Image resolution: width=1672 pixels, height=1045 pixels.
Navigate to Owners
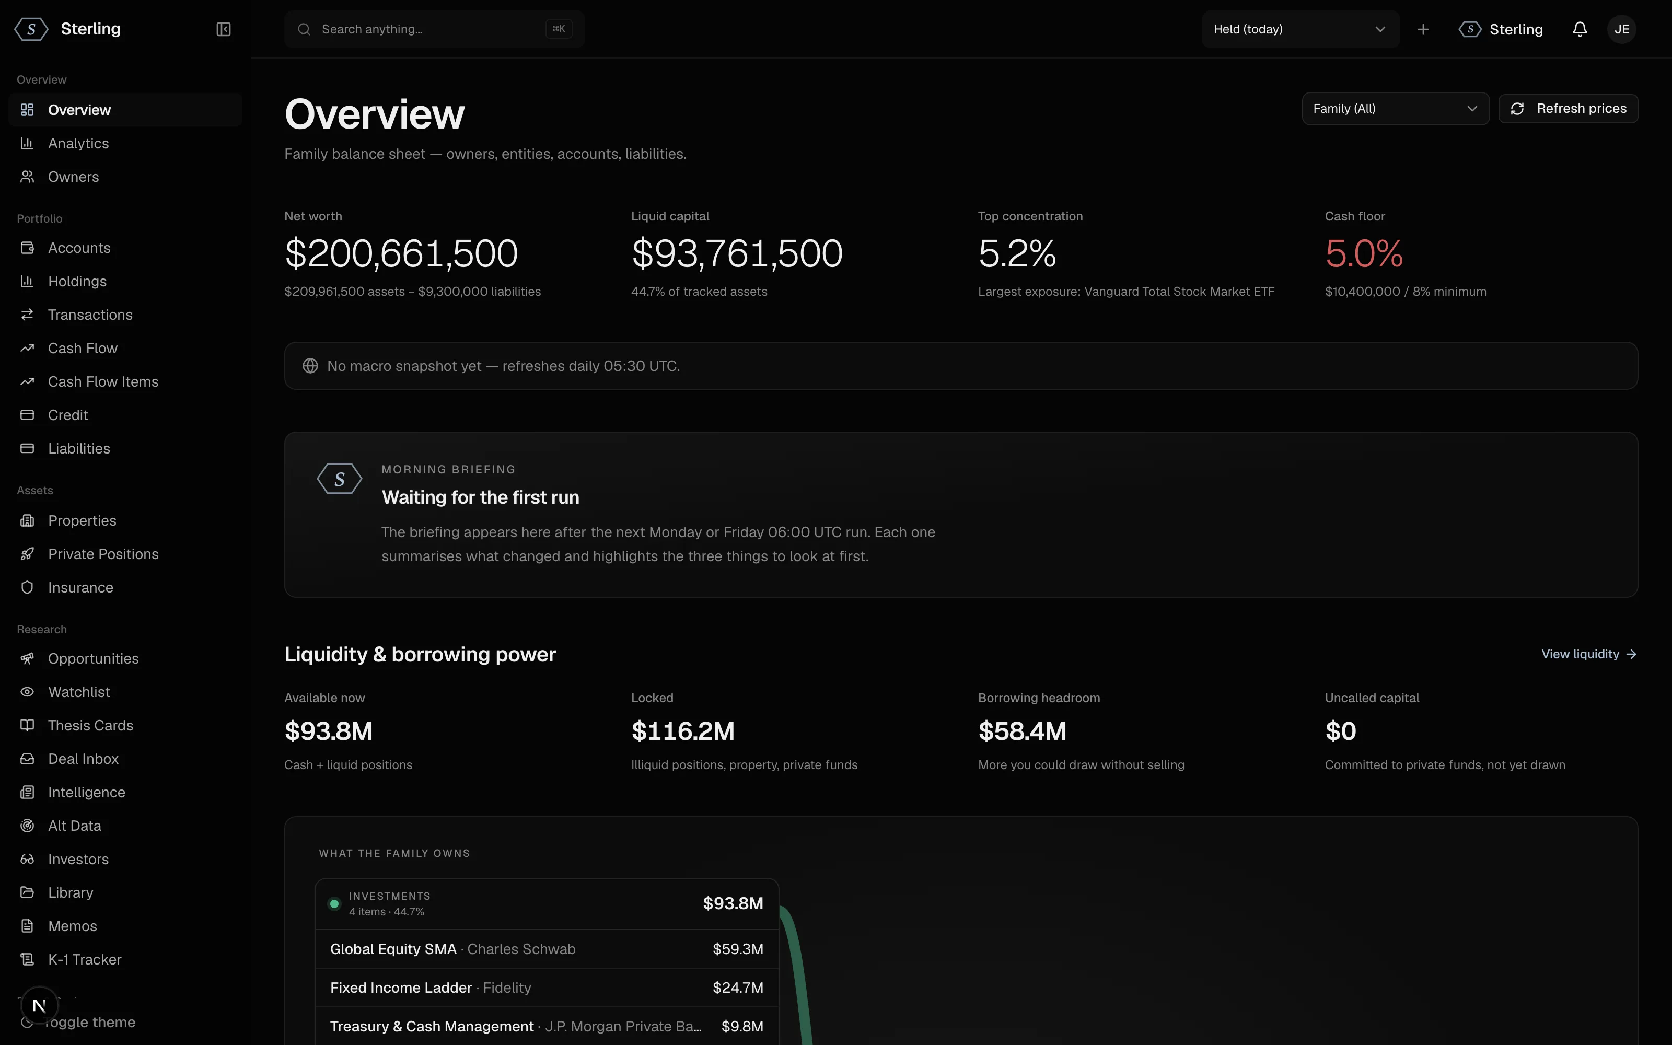[x=125, y=177]
